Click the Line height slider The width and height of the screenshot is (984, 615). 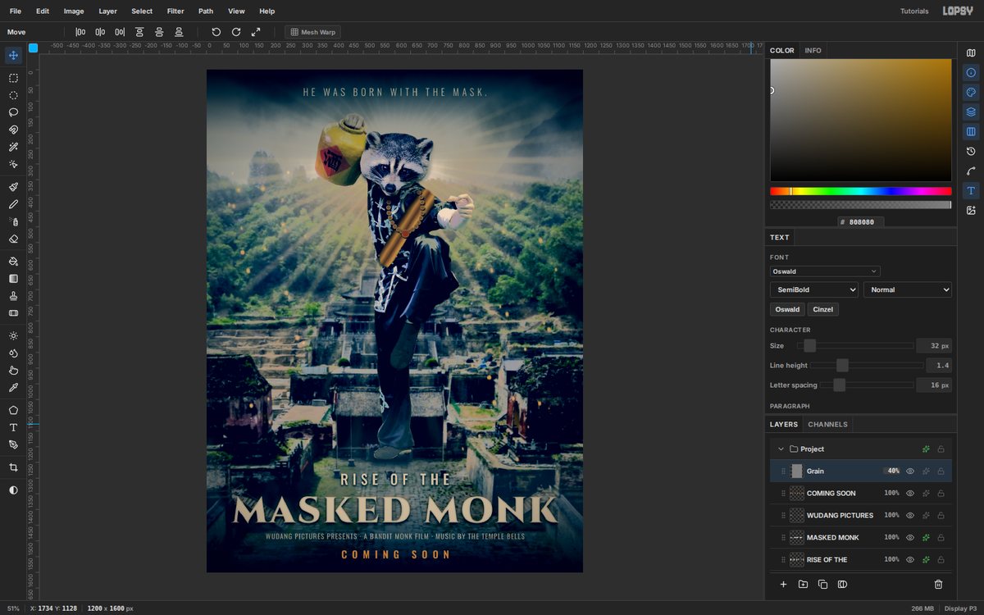point(868,366)
